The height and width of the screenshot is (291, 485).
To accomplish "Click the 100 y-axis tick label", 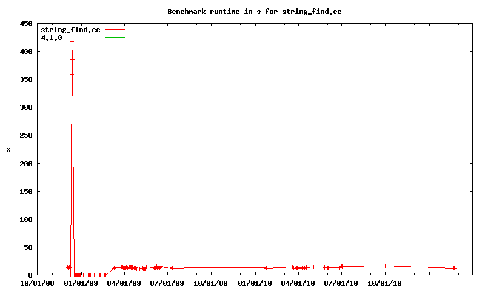I will pos(26,219).
